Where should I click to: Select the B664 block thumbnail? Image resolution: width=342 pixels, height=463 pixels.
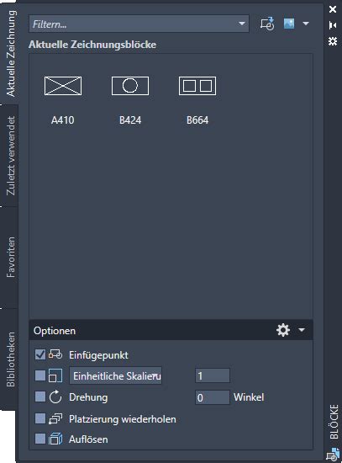coord(197,86)
